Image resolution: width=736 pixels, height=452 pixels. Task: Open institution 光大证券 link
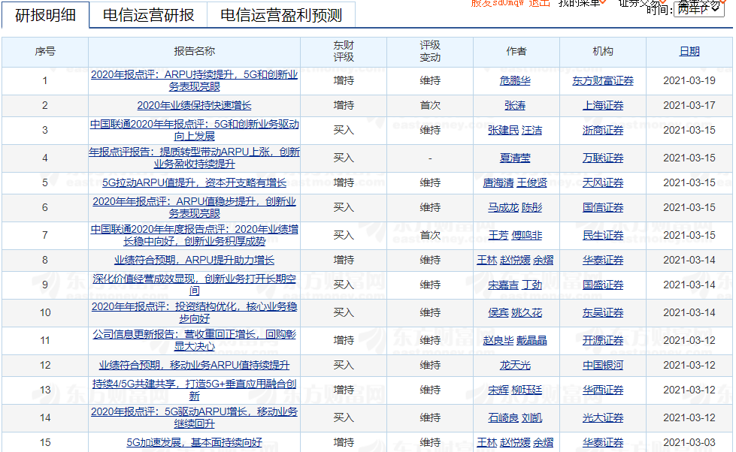pos(603,417)
